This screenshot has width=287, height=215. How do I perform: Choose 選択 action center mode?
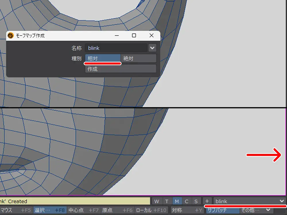(x=50, y=210)
